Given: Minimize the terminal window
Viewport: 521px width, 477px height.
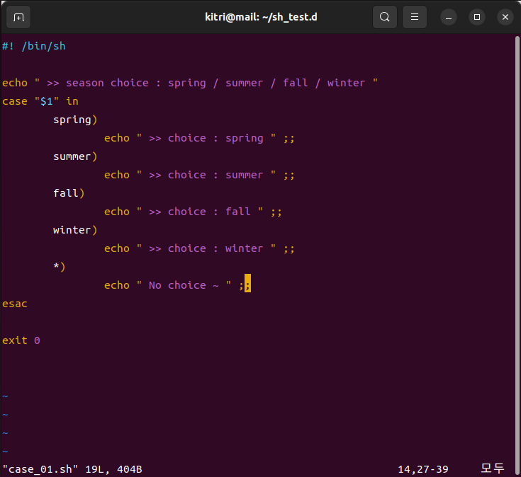Looking at the screenshot, I should [448, 17].
